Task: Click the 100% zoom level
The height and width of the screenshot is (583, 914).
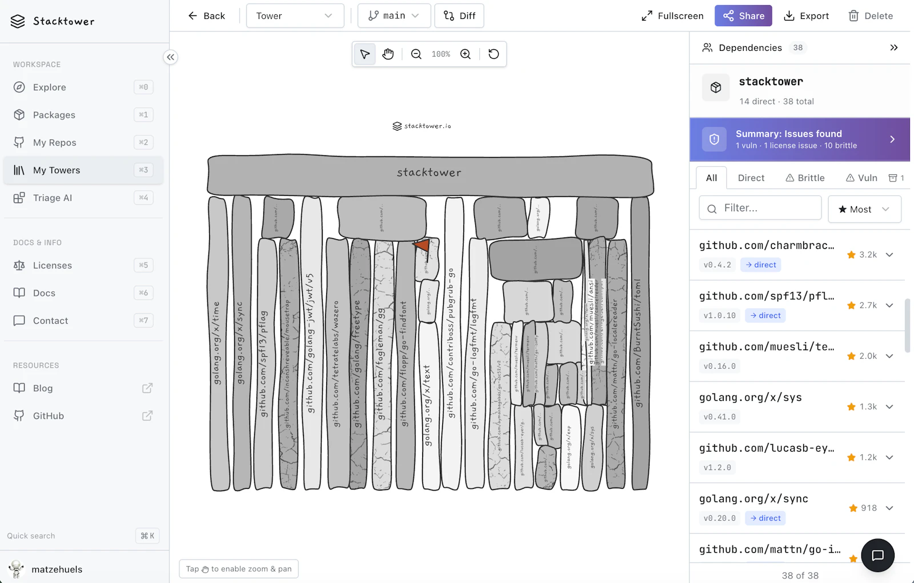Action: [441, 54]
